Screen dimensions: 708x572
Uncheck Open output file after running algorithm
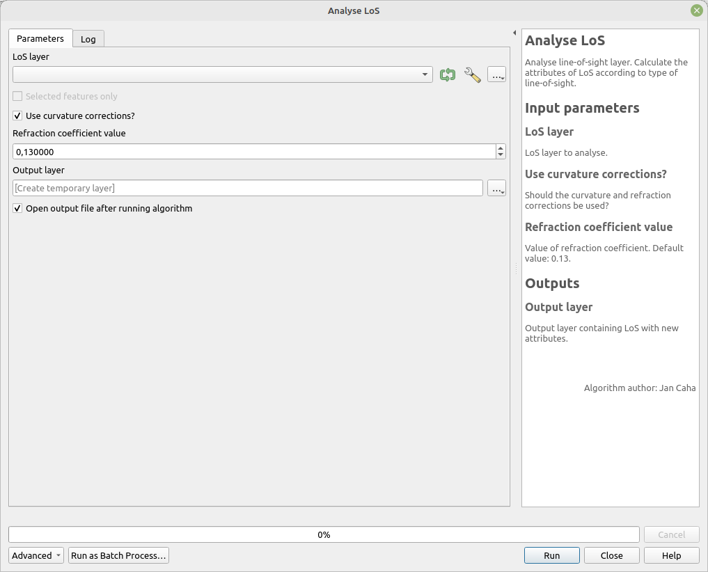pos(18,208)
